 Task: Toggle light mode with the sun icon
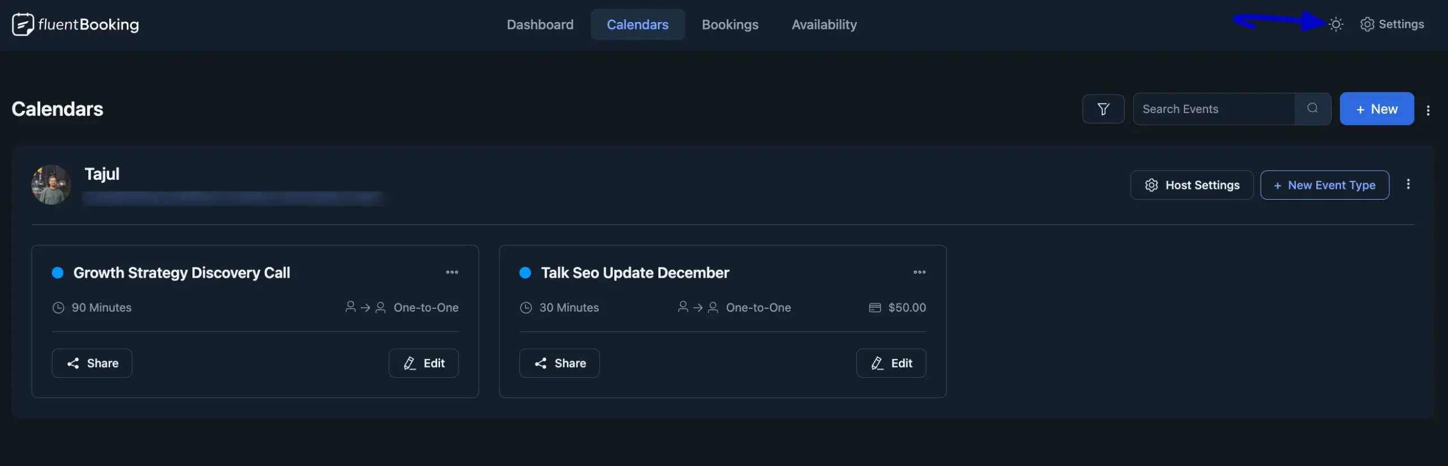[x=1336, y=24]
